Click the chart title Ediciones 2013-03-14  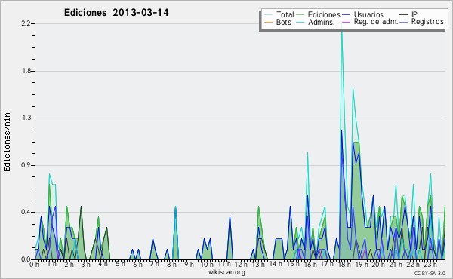tap(116, 13)
